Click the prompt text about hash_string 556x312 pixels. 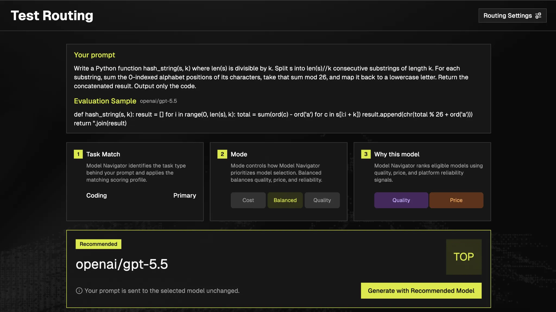pos(271,77)
